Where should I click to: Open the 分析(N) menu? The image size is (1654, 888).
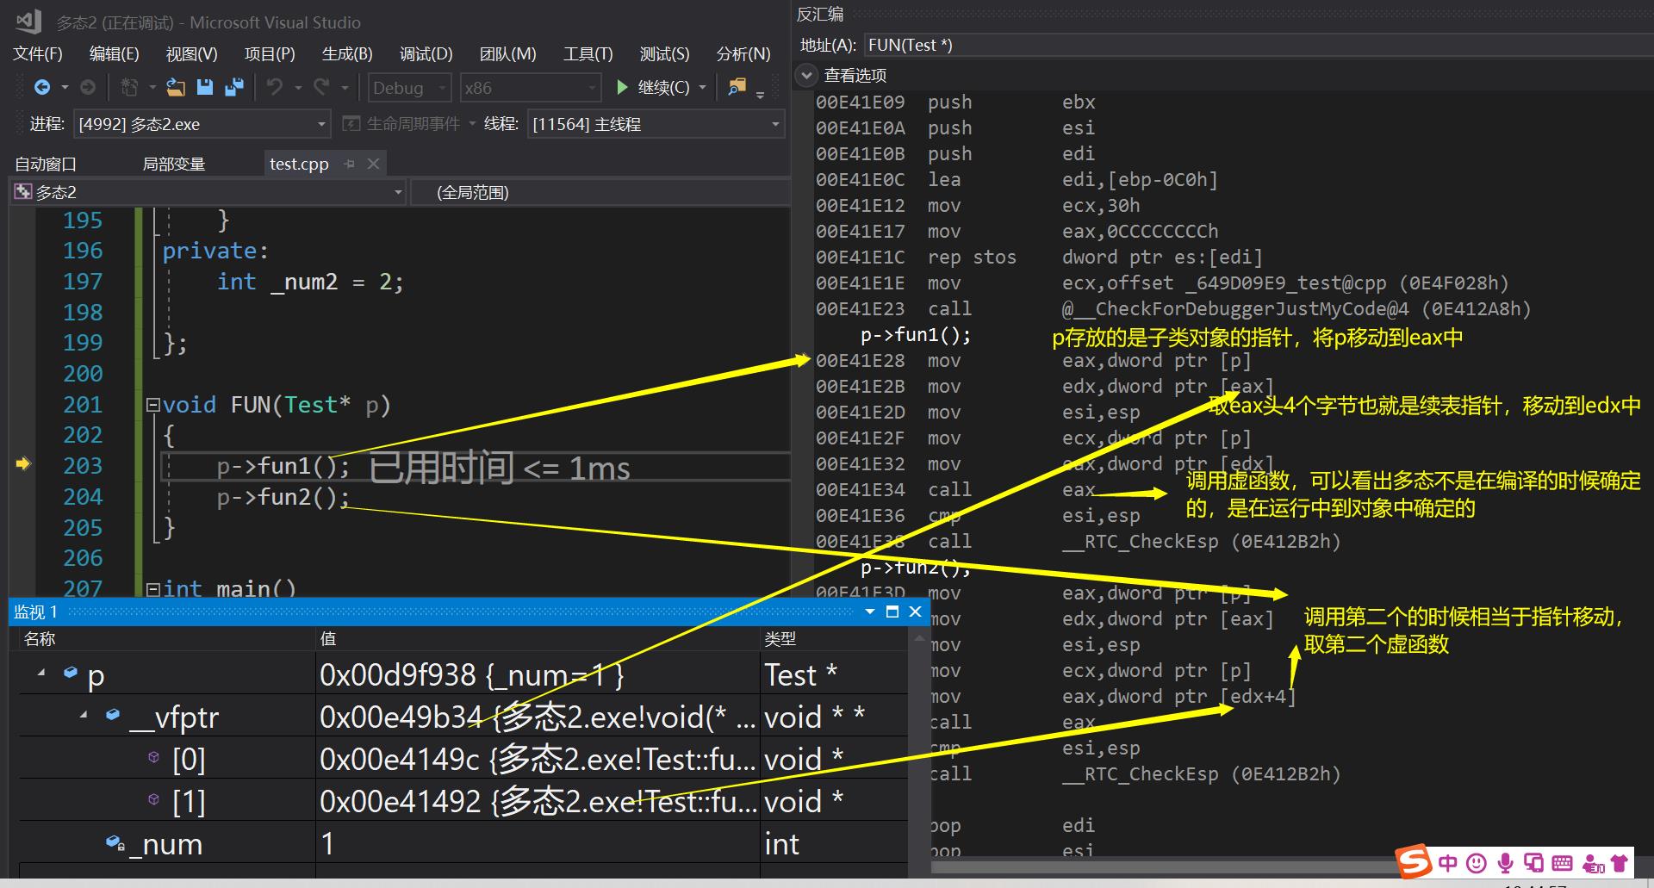(x=743, y=53)
